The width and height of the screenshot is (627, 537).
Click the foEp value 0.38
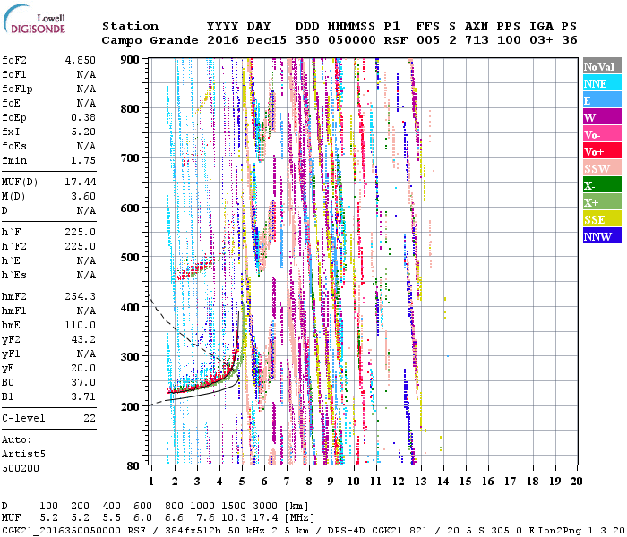point(83,117)
